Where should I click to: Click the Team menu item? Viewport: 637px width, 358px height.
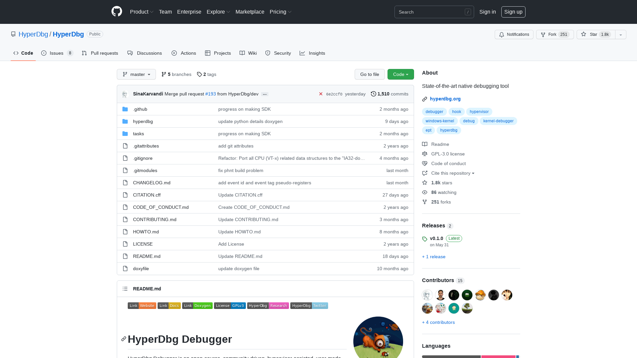click(x=165, y=12)
